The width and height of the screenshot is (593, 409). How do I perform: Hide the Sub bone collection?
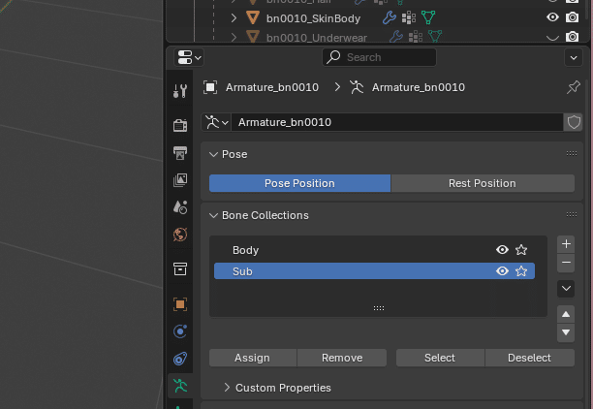[x=502, y=271]
